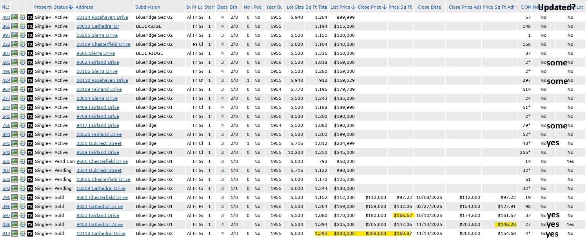Viewport: 588px width, 244px height.
Task: Open photos icon for 10118 Cathedral Drive
Action: 15,233
